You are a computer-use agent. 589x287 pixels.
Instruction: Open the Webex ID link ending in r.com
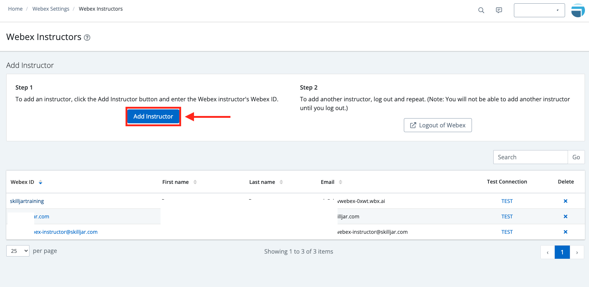[42, 217]
